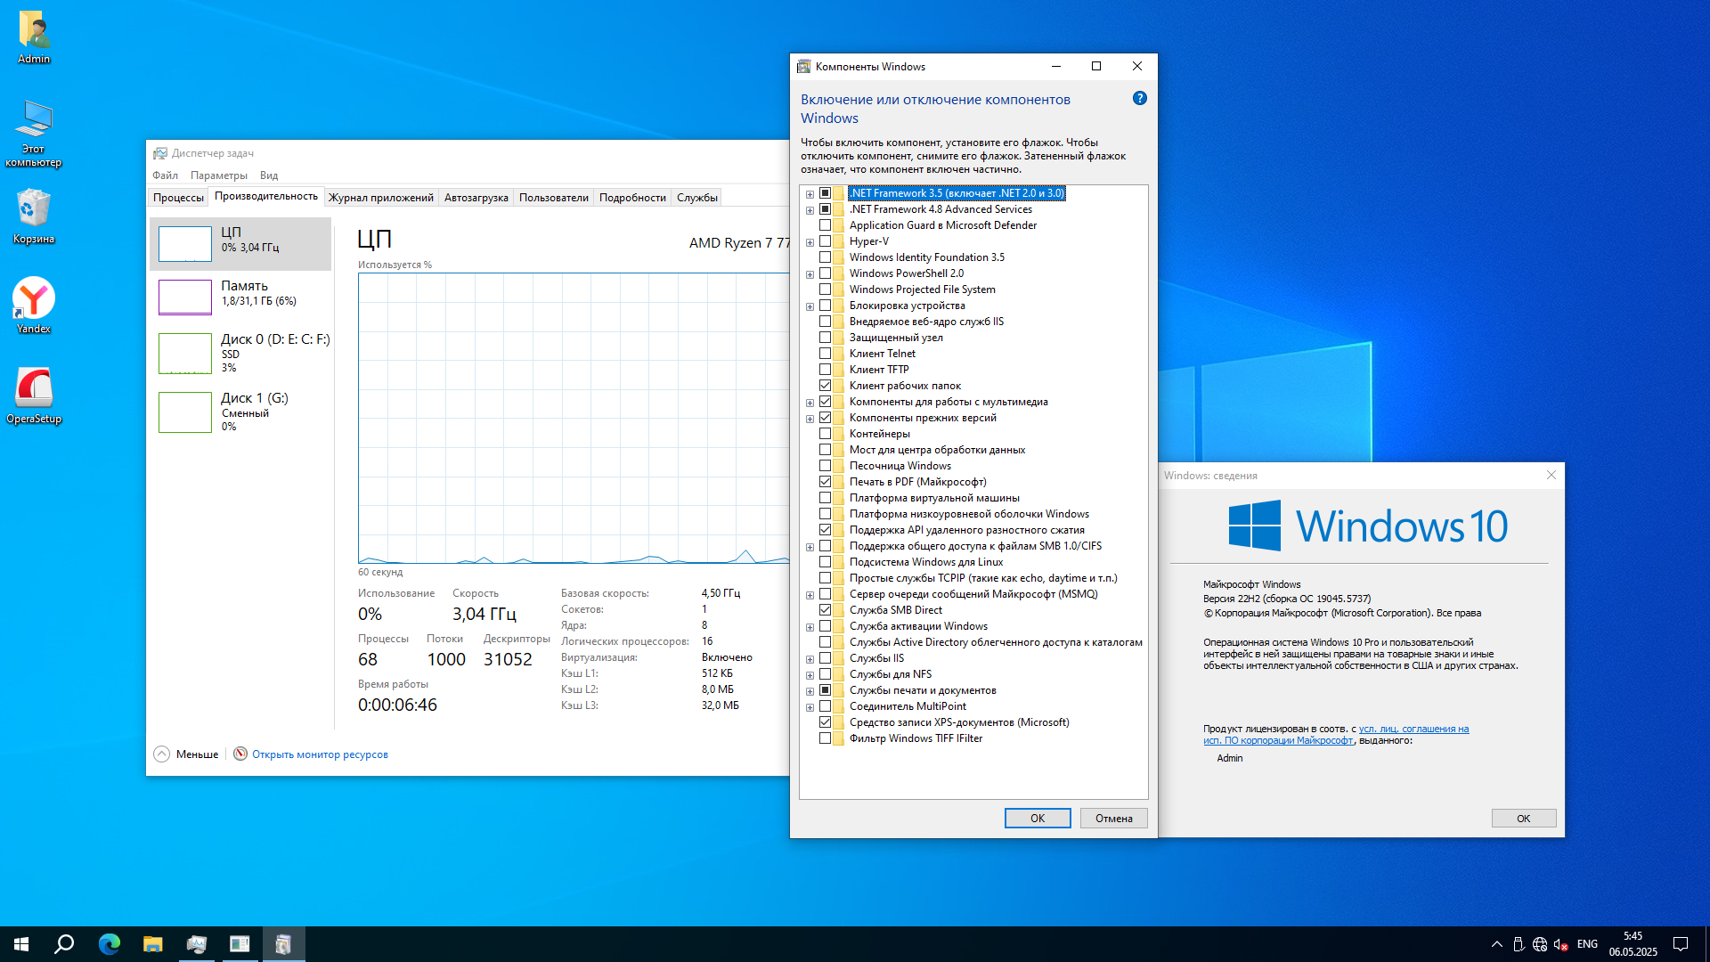Select Память performance graph thumbnail
Viewport: 1710px width, 962px height.
point(185,297)
